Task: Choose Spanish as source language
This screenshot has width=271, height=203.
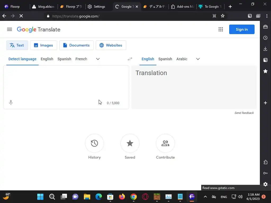Action: [64, 59]
